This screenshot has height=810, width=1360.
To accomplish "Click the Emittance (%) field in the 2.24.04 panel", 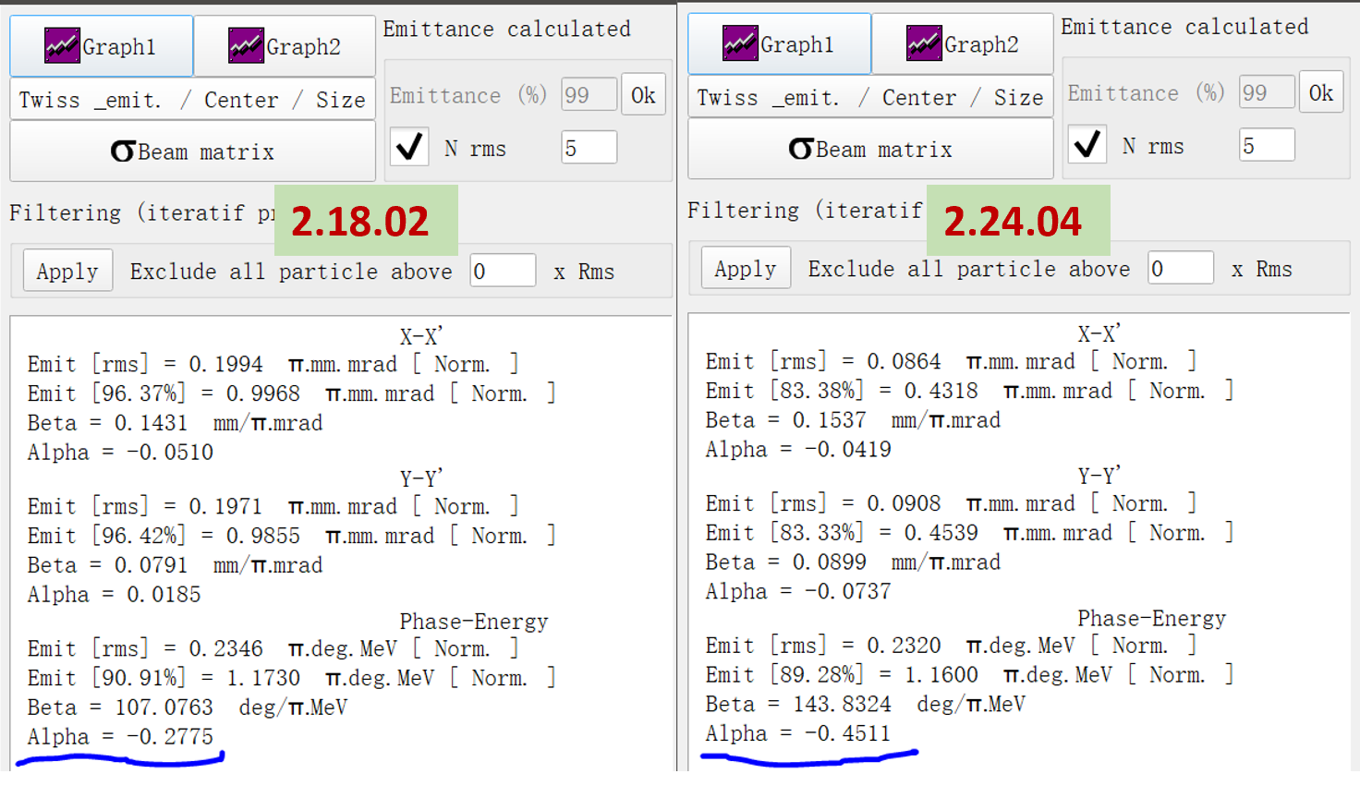I will 1267,92.
